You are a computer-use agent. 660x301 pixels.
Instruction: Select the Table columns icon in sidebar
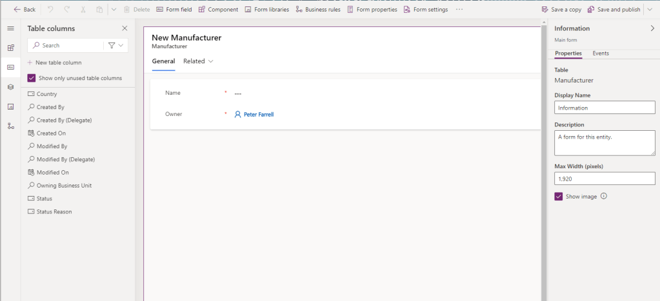(10, 67)
